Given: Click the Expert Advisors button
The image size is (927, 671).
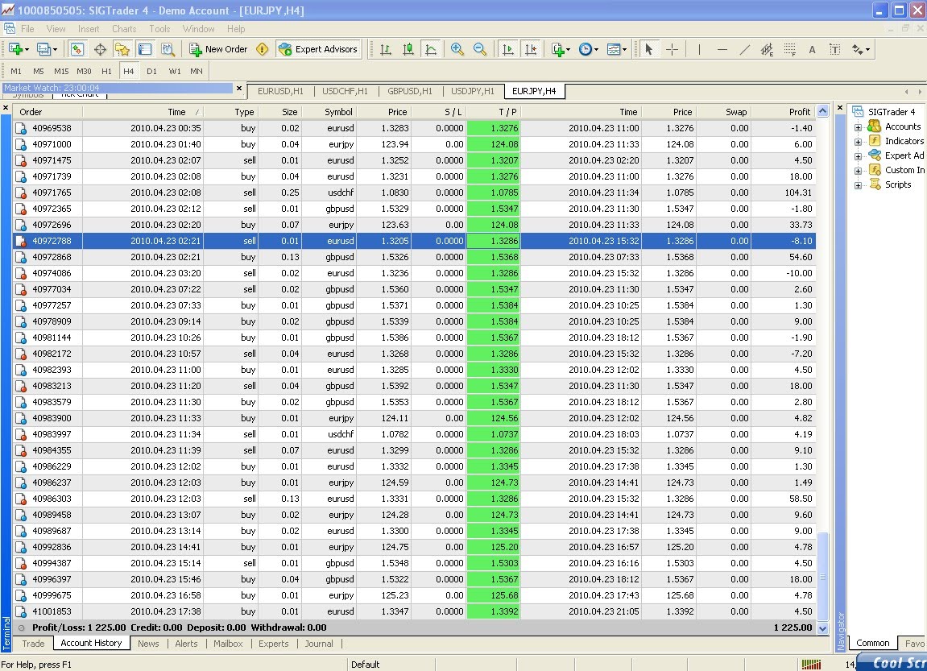Looking at the screenshot, I should coord(318,50).
